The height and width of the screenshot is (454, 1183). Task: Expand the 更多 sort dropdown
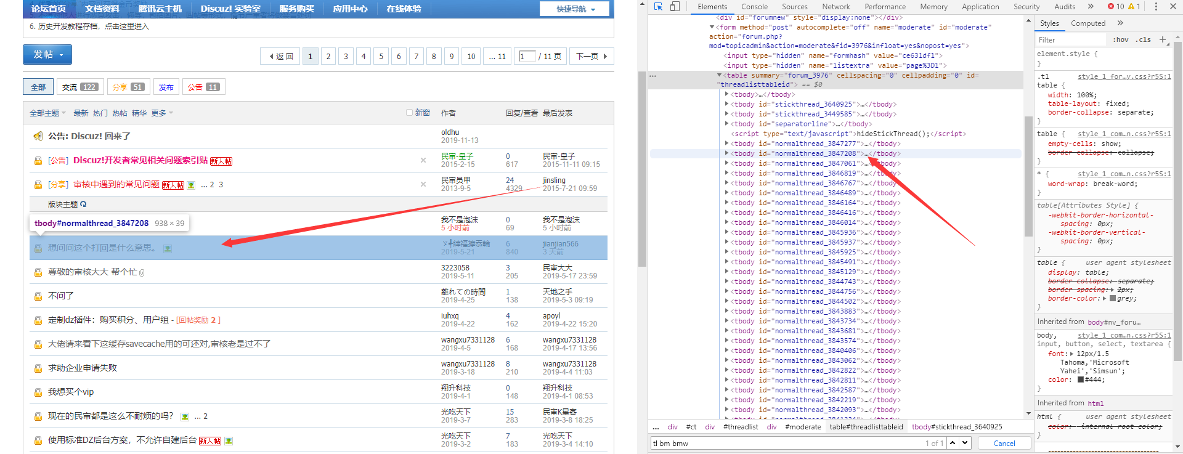point(162,113)
